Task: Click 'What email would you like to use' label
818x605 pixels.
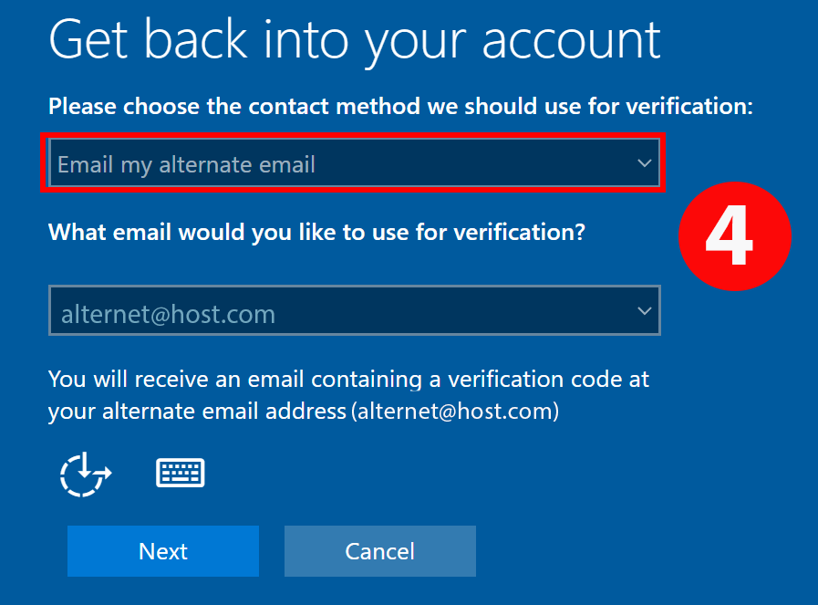Action: (316, 233)
